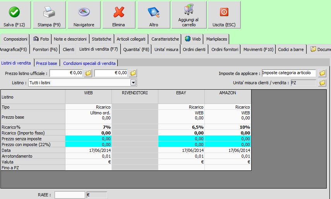Viewport: 331px width, 199px height.
Task: Click WEB Ricarico (Importo fisso) 0,00 cell
Action: 88,133
